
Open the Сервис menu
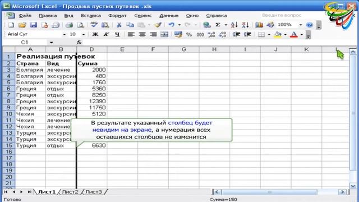coord(143,16)
